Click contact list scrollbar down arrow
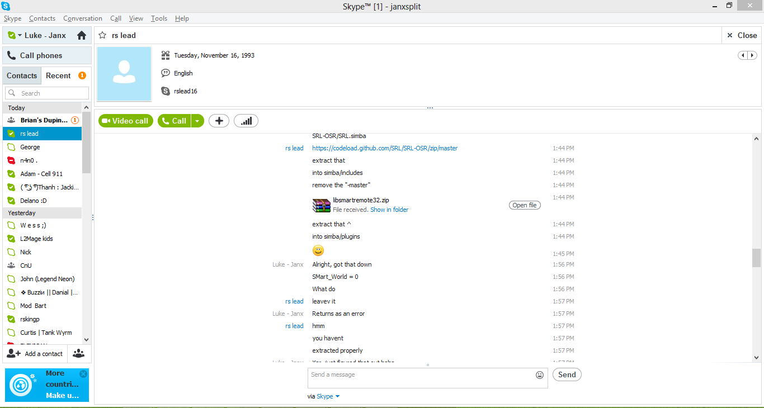Screen dimensions: 764x408 tap(86, 339)
